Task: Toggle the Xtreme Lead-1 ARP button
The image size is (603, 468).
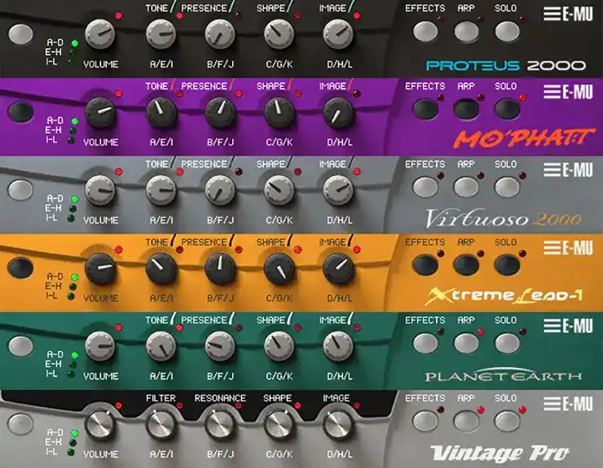Action: (x=466, y=265)
